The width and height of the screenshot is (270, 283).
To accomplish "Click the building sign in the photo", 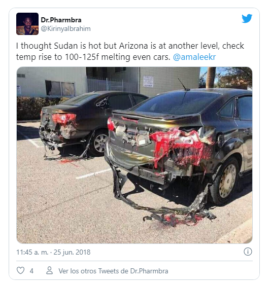I will click(148, 82).
